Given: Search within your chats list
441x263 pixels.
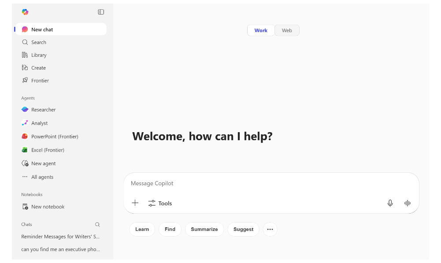Looking at the screenshot, I should pyautogui.click(x=97, y=224).
